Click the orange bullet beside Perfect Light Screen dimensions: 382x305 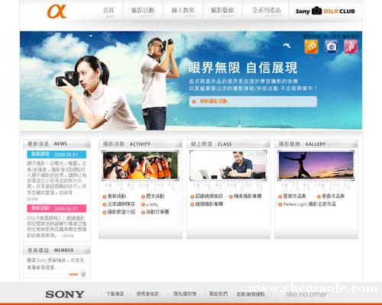(x=280, y=204)
